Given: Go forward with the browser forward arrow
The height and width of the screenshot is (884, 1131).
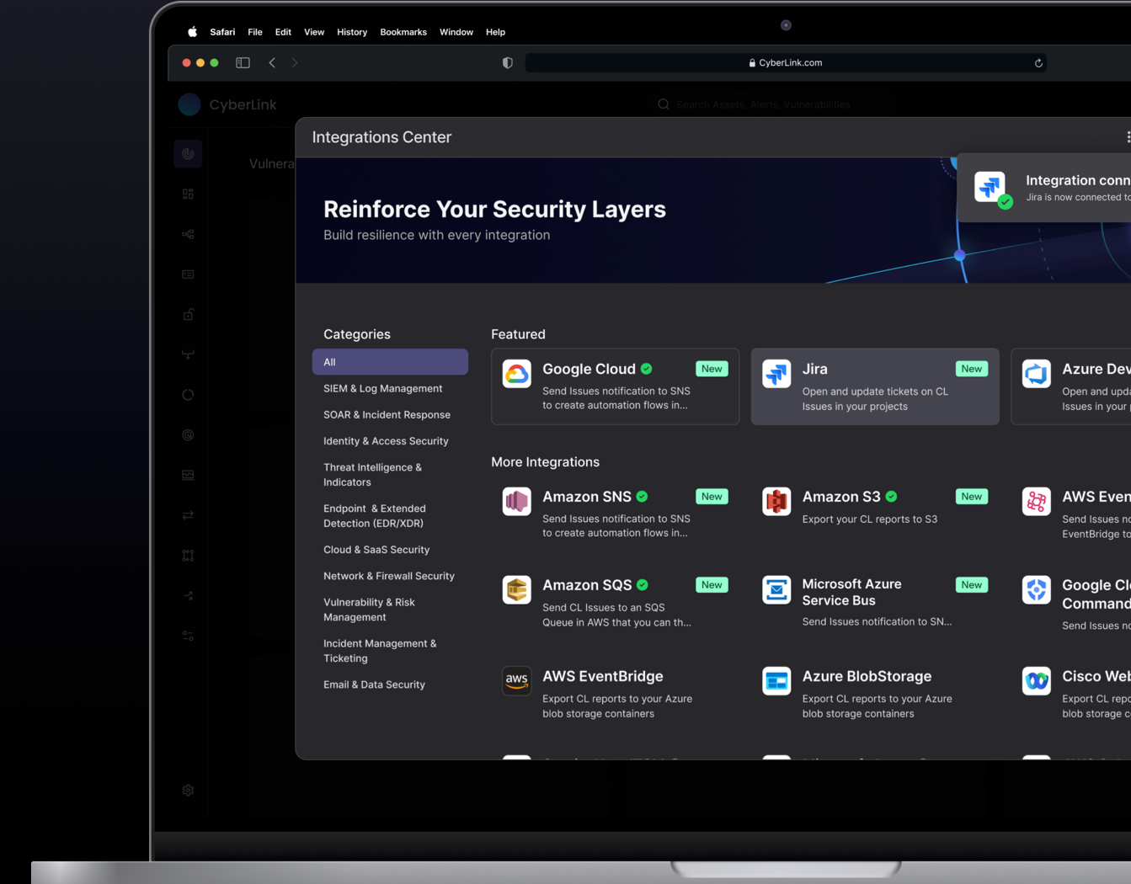Looking at the screenshot, I should coord(295,62).
